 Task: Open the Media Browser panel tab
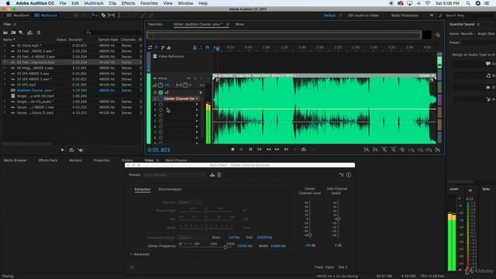(15, 160)
